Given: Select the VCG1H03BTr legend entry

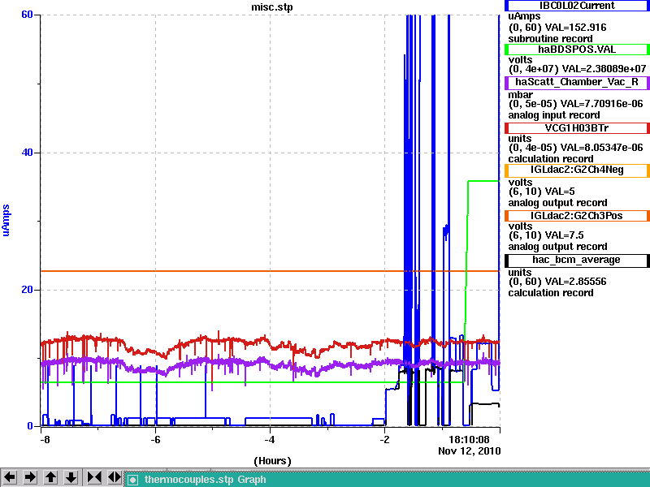Looking at the screenshot, I should pyautogui.click(x=577, y=128).
